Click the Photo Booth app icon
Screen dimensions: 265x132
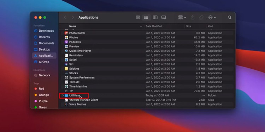(x=66, y=33)
